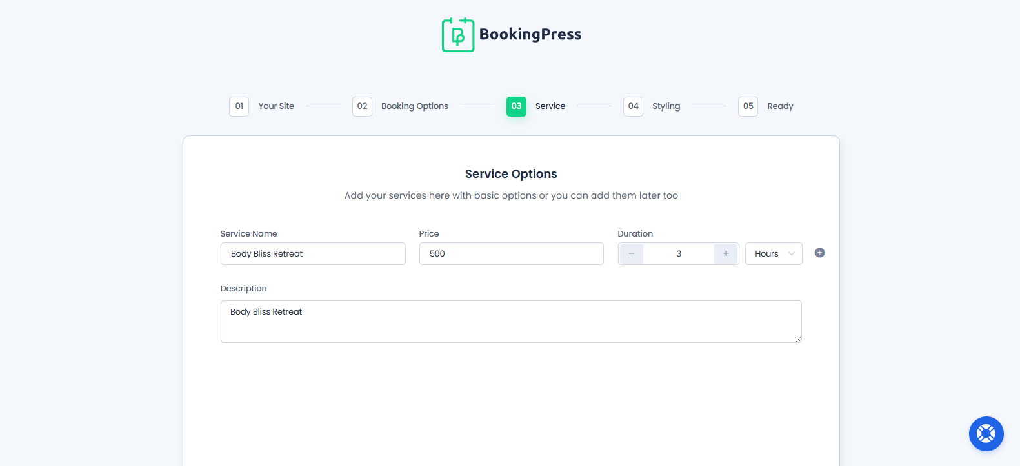Click the duration value field showing 3

tap(679, 254)
